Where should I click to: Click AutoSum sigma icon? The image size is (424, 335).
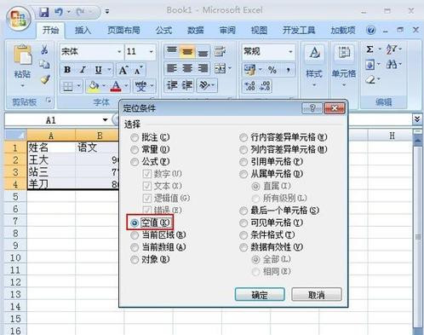pyautogui.click(x=370, y=49)
